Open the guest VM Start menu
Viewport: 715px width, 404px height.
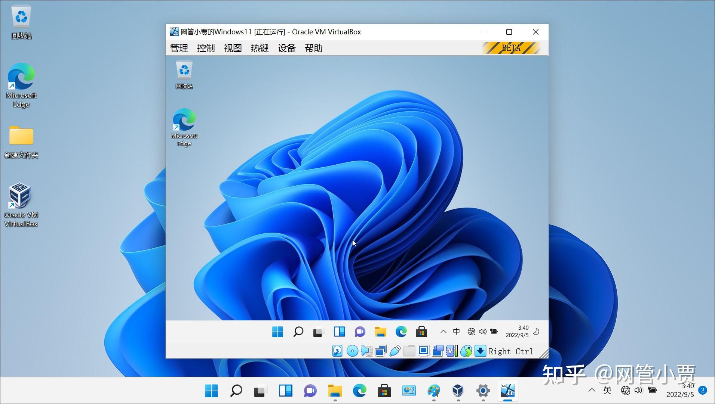[278, 332]
